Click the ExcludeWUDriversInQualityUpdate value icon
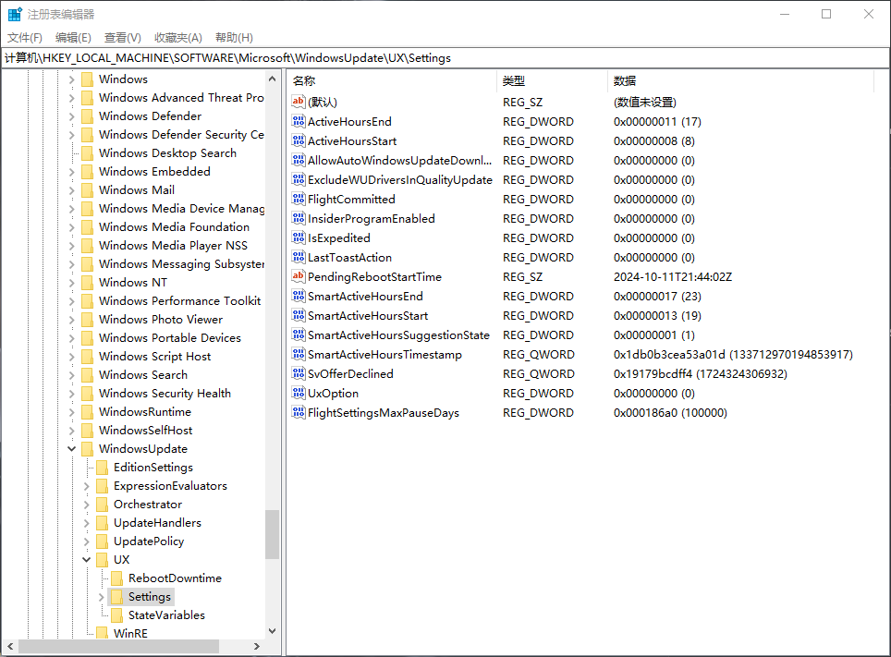The image size is (891, 657). pyautogui.click(x=299, y=179)
